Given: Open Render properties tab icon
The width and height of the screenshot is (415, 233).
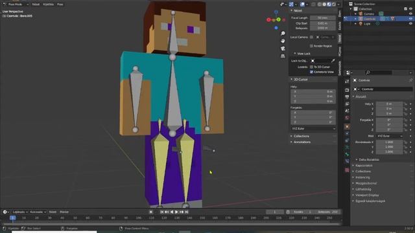Looking at the screenshot, I should 347,90.
